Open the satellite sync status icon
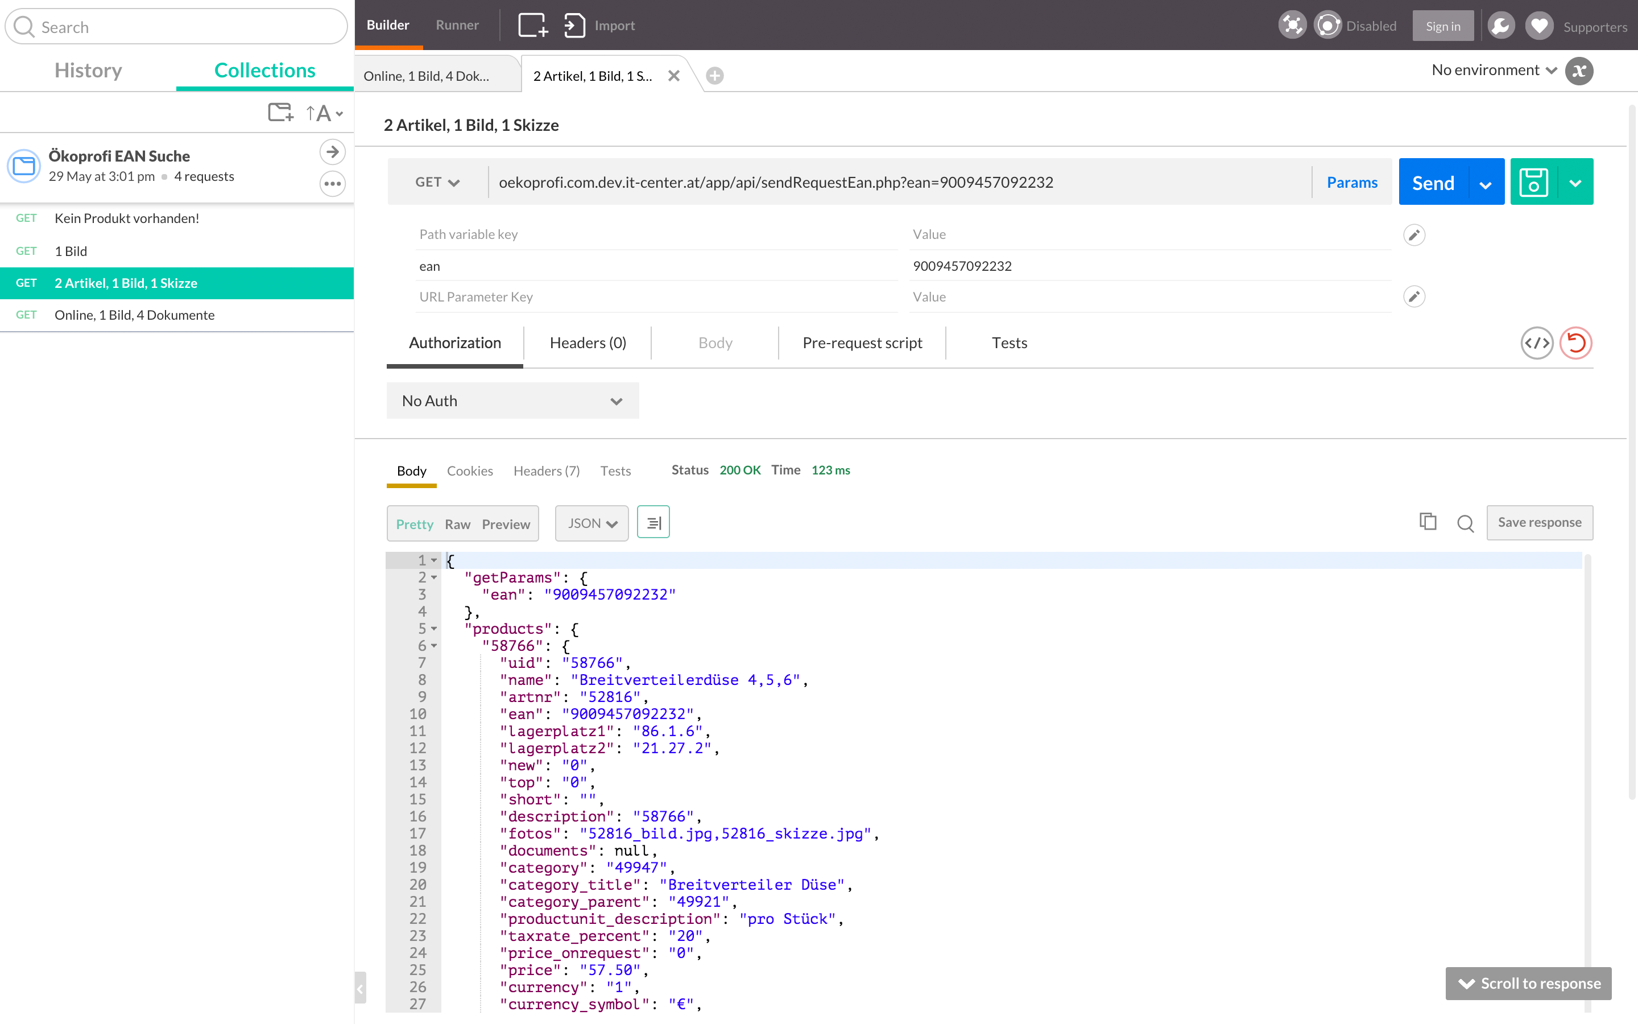 (1292, 26)
